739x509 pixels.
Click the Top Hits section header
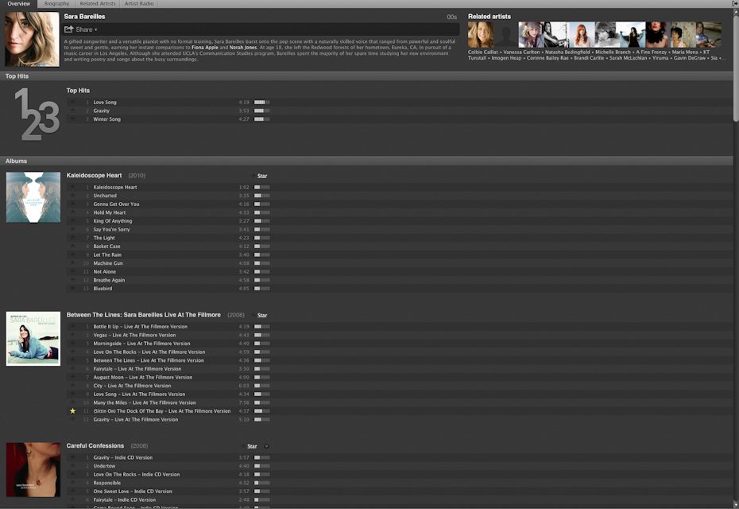click(x=366, y=76)
